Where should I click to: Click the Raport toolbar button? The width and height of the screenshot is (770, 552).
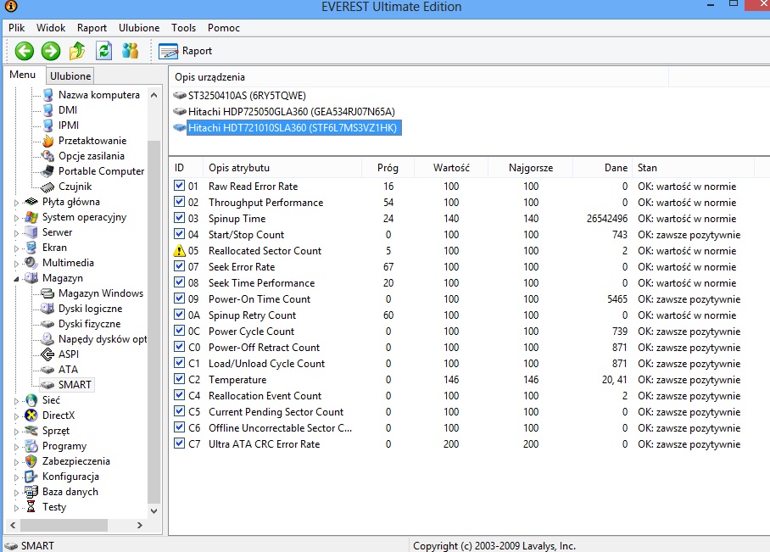[x=186, y=51]
